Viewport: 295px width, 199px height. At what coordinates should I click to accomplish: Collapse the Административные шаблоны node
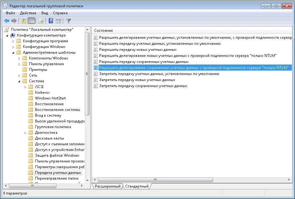coord(13,53)
